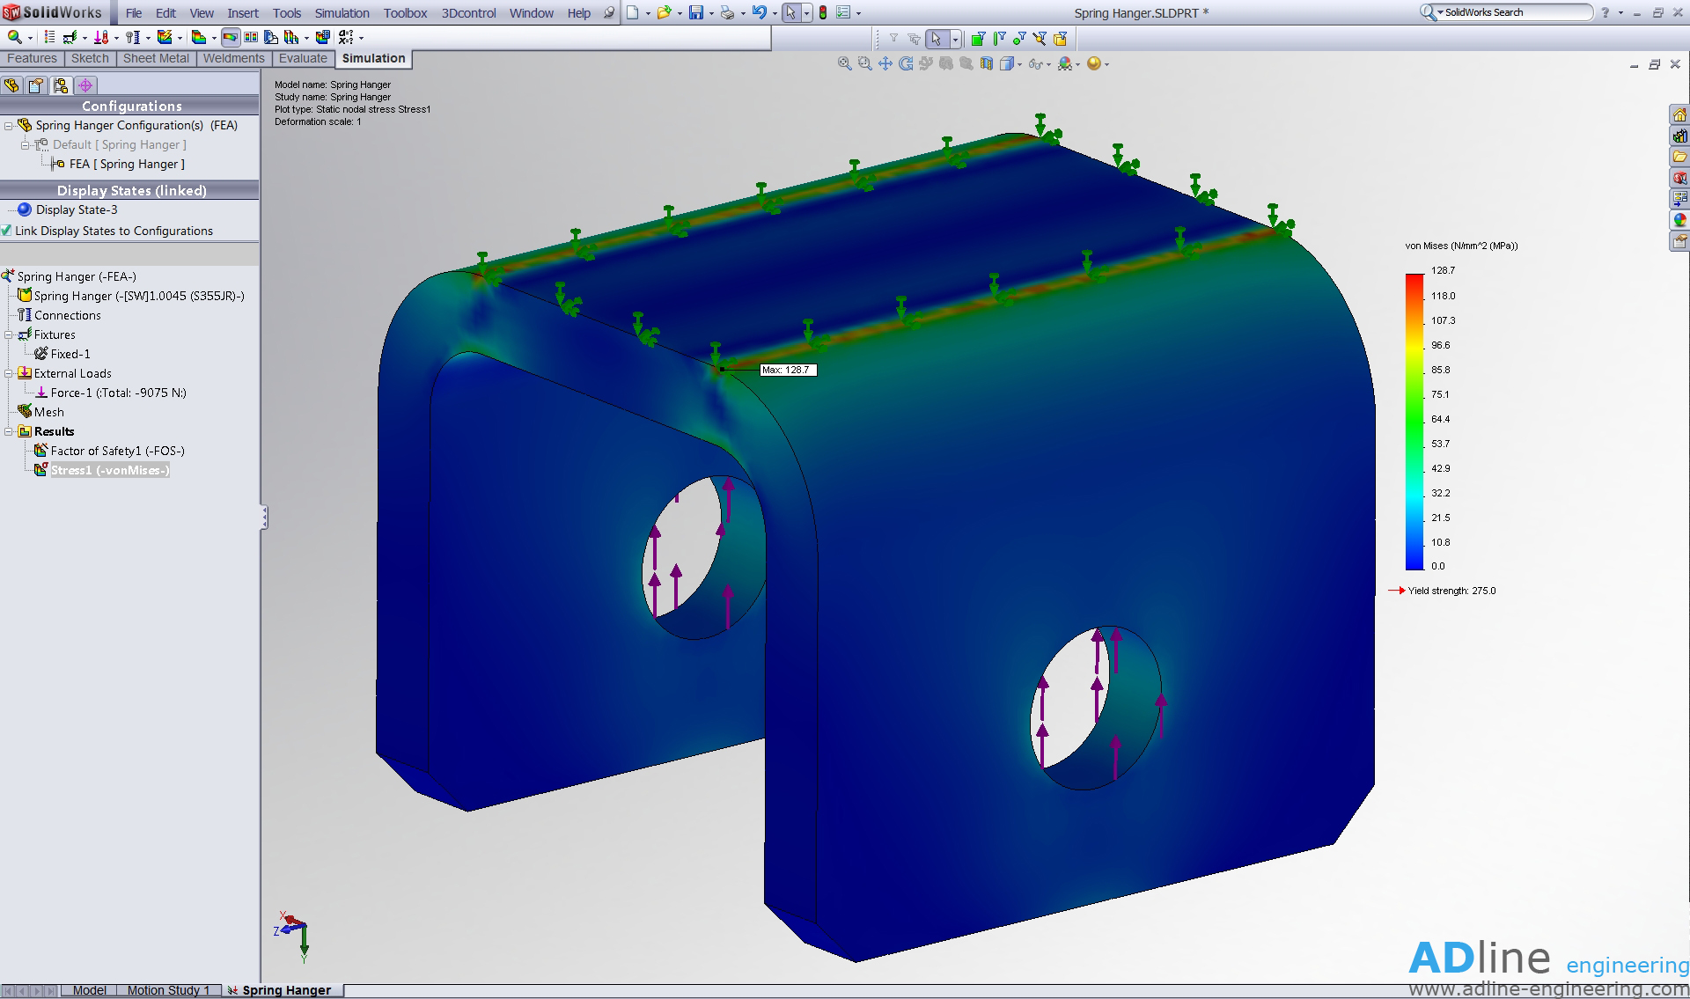Click the Zoom to Fit icon
Image resolution: width=1690 pixels, height=999 pixels.
pyautogui.click(x=845, y=63)
